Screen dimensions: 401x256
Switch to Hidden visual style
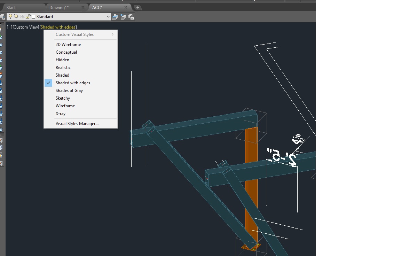click(80, 60)
